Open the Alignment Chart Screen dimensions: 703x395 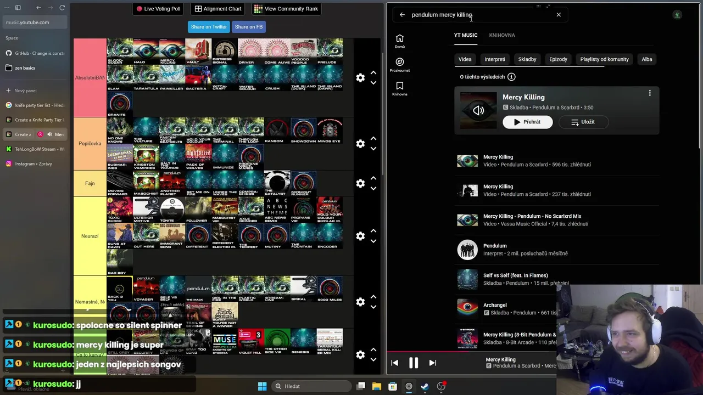coord(218,9)
